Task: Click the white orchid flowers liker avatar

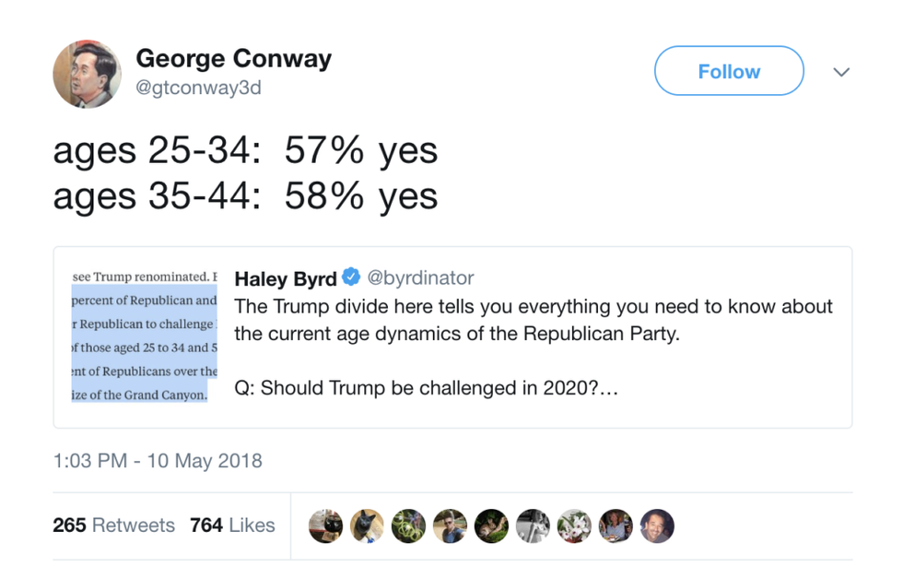Action: 574,525
